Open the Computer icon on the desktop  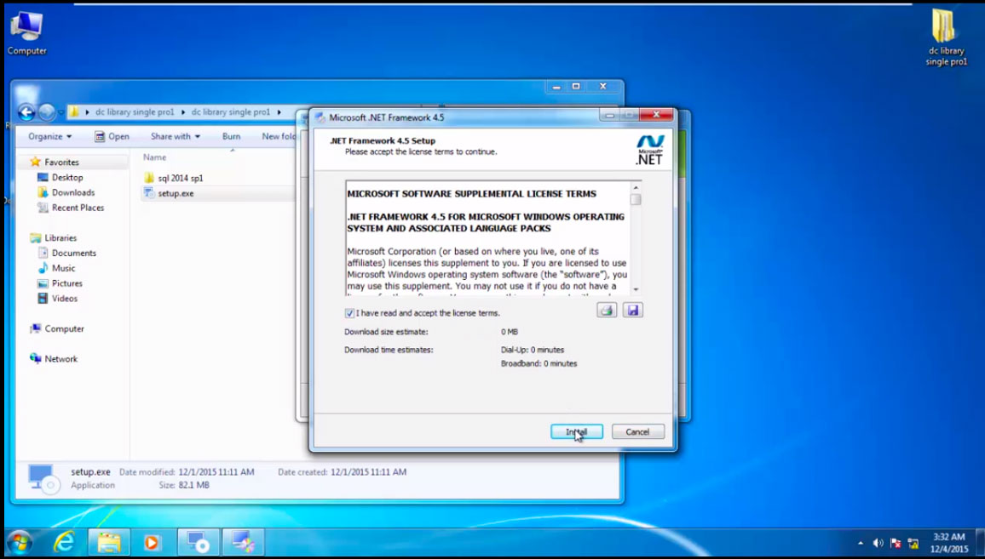pyautogui.click(x=27, y=33)
